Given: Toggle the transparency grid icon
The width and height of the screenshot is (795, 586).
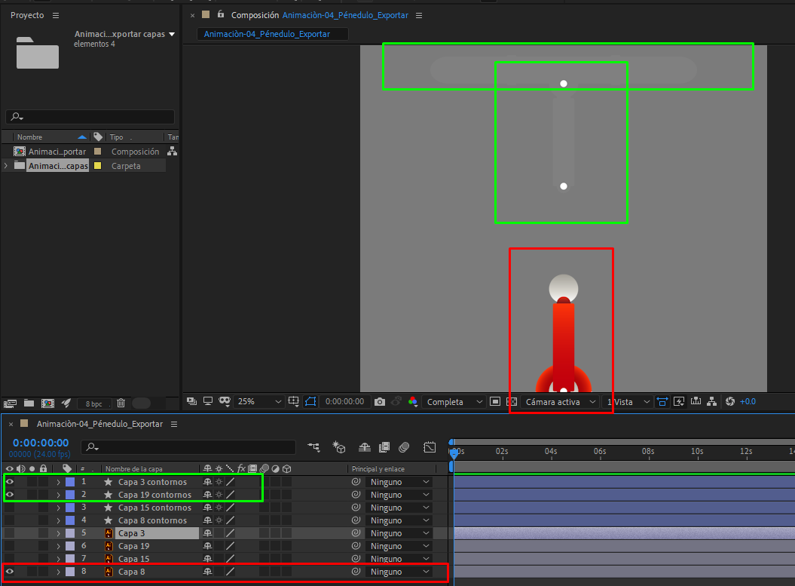Looking at the screenshot, I should (x=512, y=401).
